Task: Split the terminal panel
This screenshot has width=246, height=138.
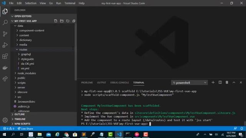Action: [220, 82]
